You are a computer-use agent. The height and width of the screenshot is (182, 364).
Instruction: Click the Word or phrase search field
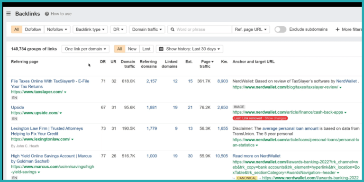[x=200, y=29]
